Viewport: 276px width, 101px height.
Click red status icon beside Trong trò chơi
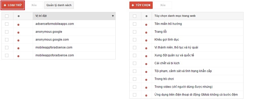[x=146, y=80]
